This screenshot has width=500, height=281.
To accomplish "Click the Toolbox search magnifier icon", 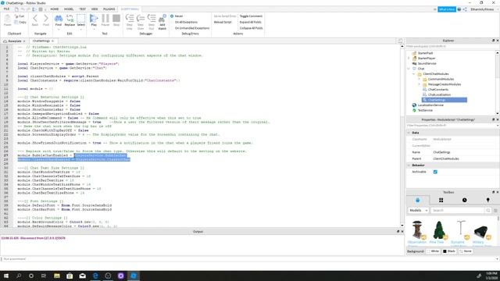I will (487, 210).
